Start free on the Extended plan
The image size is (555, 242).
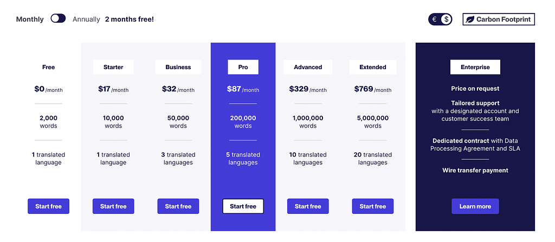pos(373,206)
